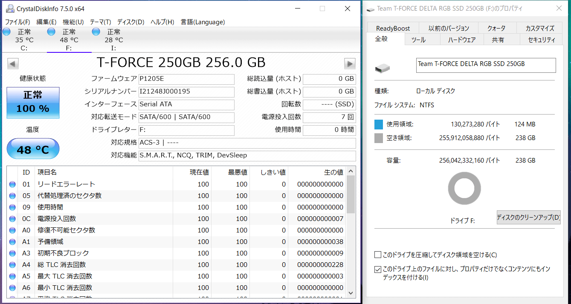The width and height of the screenshot is (571, 304).
Task: Click the CrystalDiskInfo app icon in title bar
Action: click(x=10, y=9)
